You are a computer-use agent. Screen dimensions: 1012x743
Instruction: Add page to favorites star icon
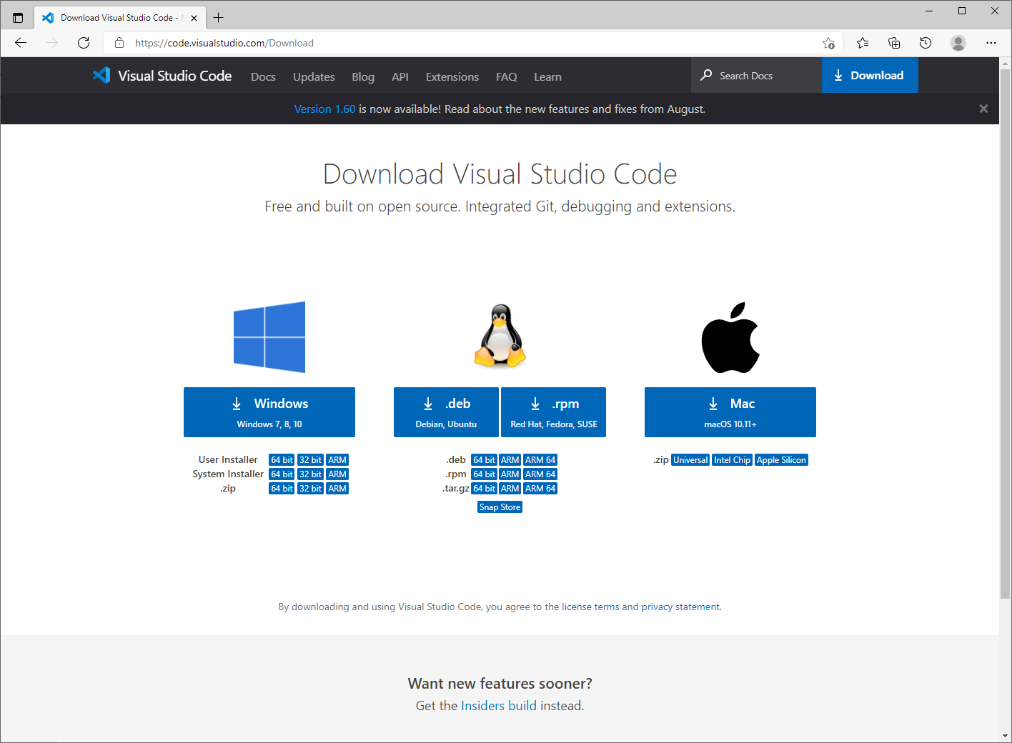click(x=828, y=43)
